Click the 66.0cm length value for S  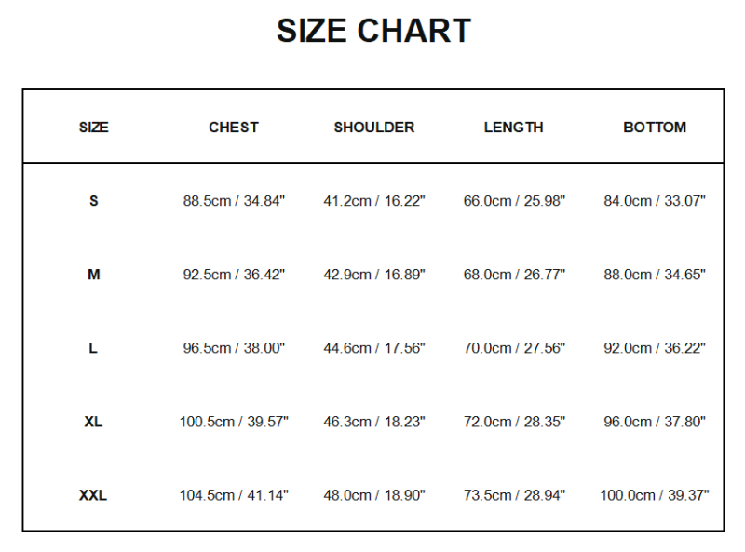tap(514, 201)
